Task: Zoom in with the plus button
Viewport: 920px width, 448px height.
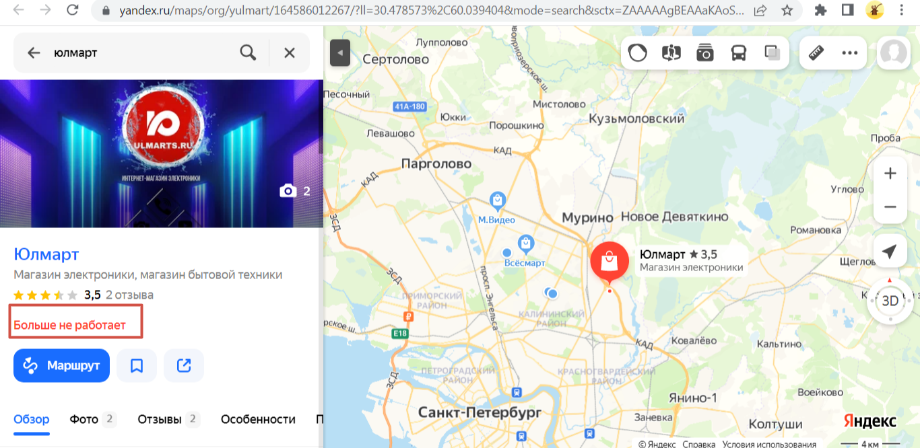Action: 890,174
